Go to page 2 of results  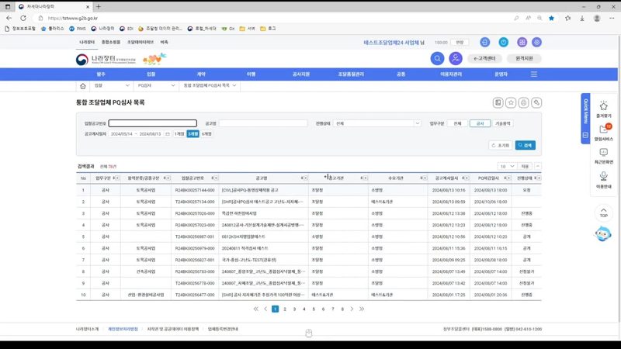point(285,309)
